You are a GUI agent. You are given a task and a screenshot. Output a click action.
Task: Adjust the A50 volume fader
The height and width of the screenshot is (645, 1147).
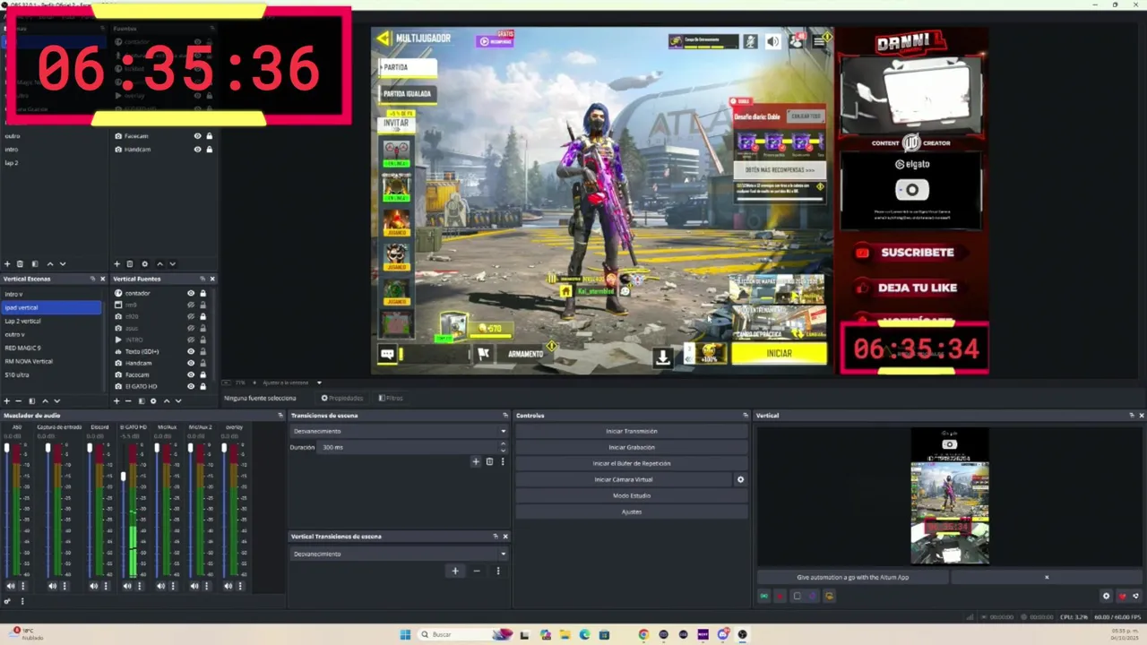(x=6, y=448)
